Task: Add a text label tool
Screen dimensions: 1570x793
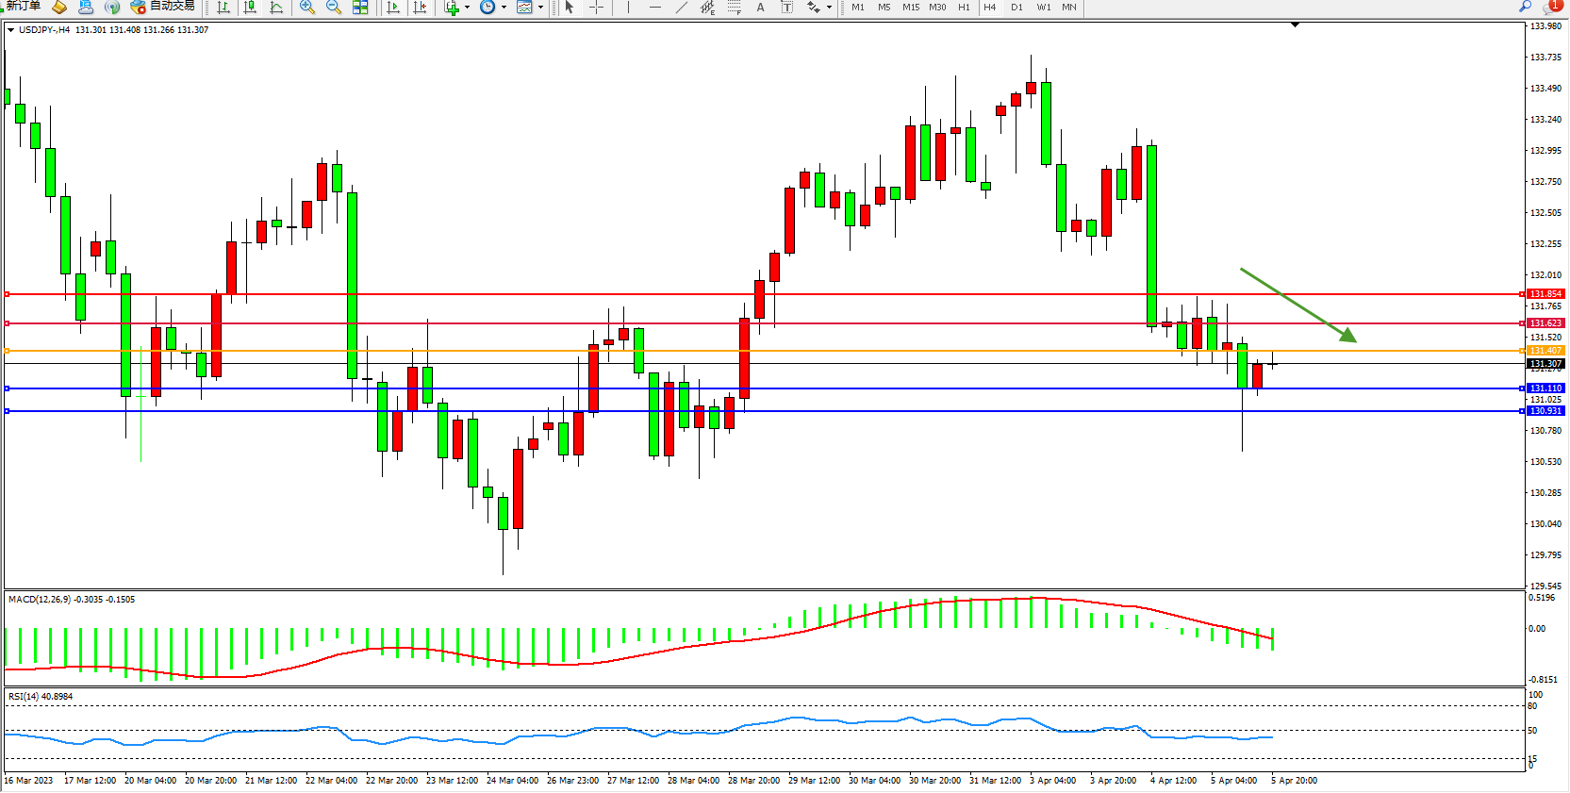Action: tap(761, 8)
